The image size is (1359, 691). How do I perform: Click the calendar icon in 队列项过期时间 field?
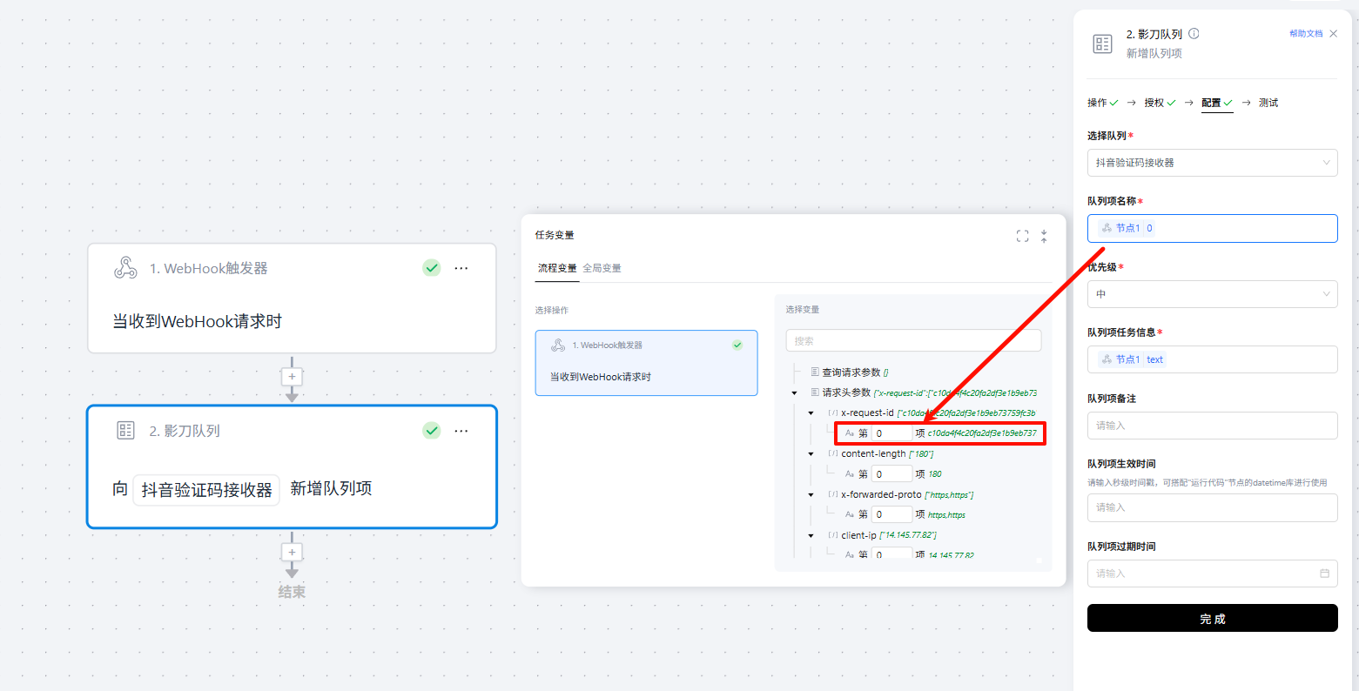(x=1324, y=574)
